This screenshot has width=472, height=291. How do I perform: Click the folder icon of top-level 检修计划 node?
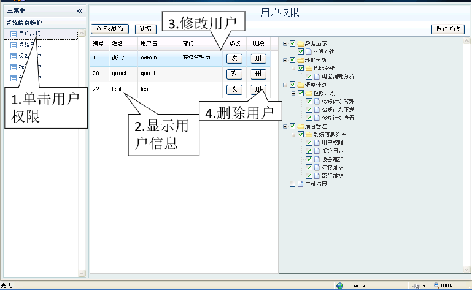(x=300, y=85)
